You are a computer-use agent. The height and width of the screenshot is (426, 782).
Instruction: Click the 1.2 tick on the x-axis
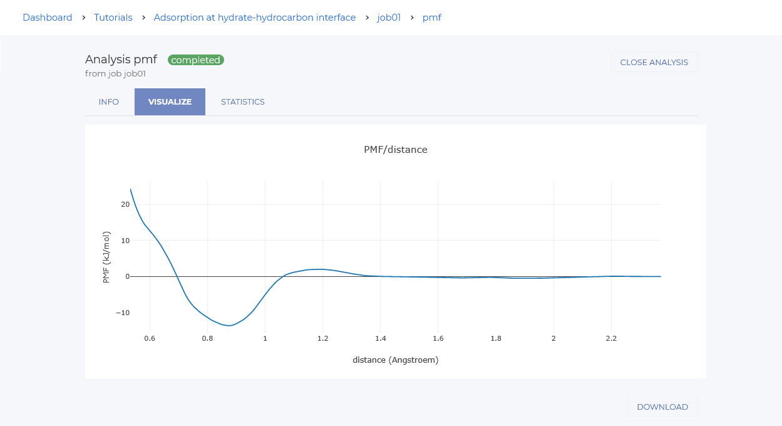[322, 338]
